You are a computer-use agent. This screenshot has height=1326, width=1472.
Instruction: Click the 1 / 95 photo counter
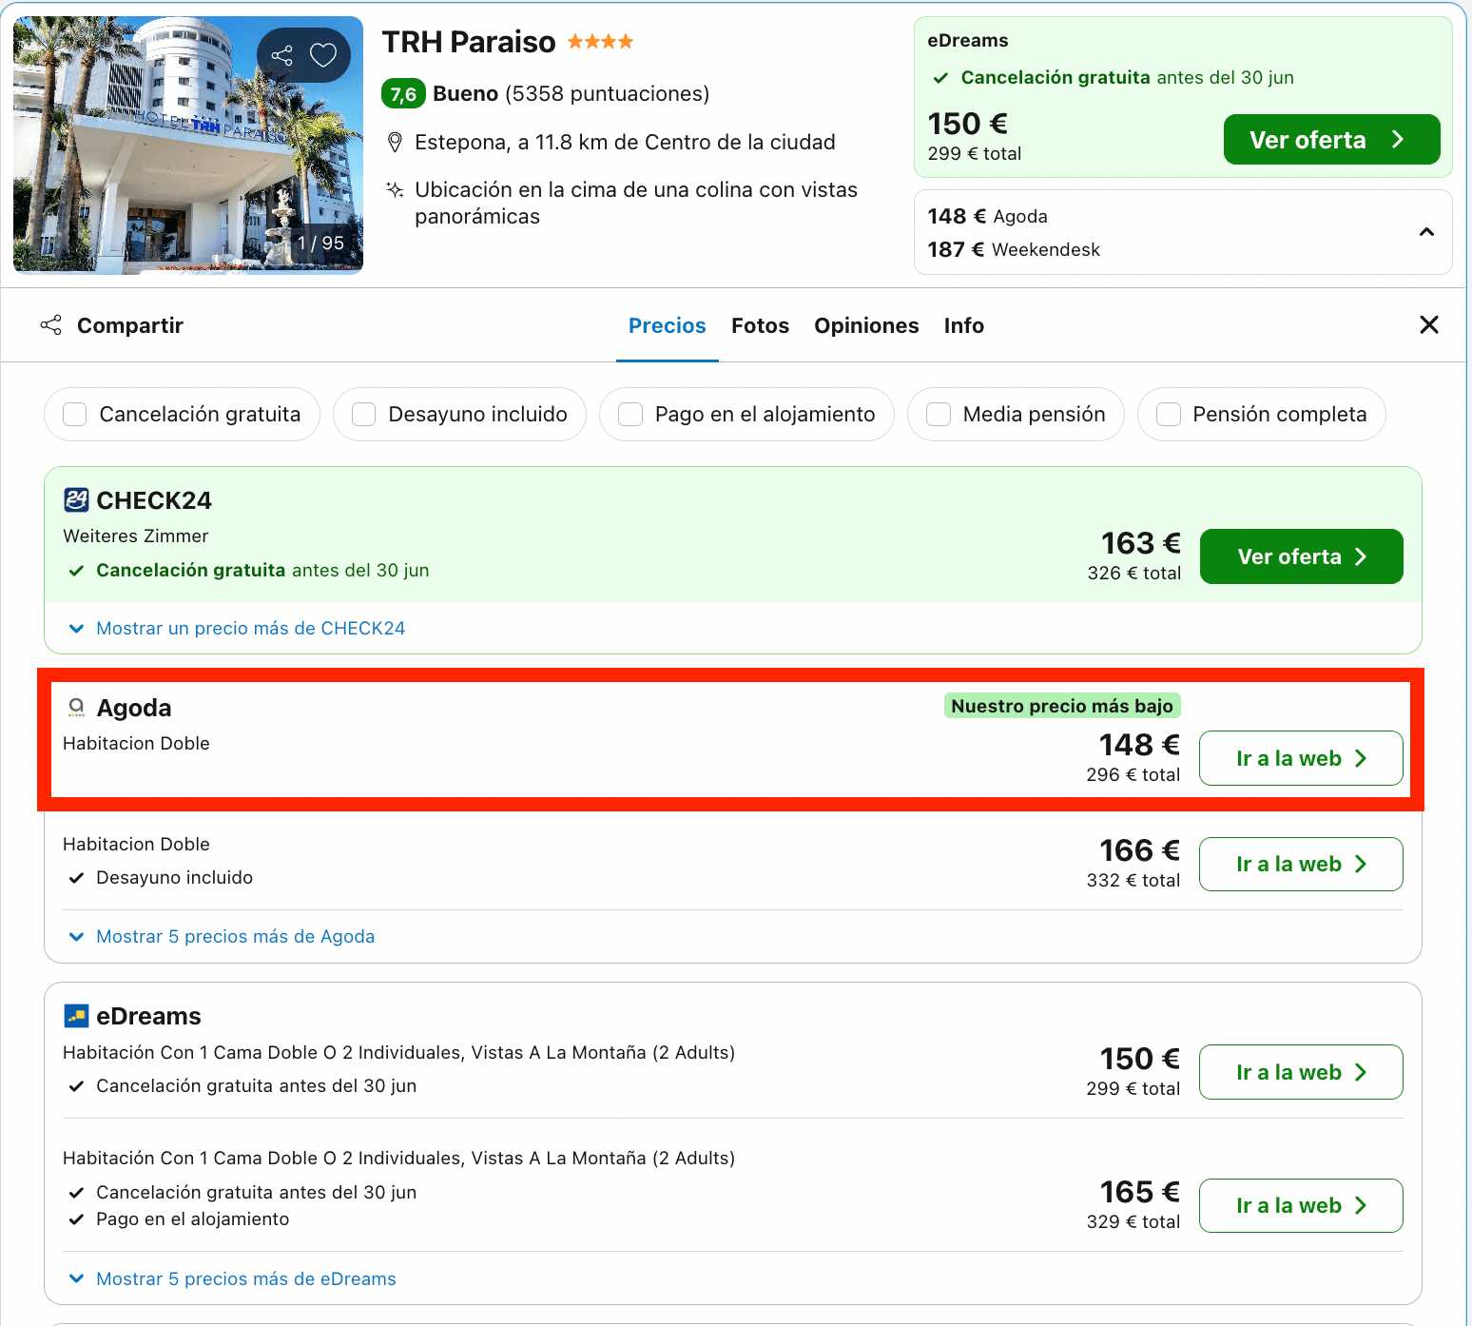tap(320, 243)
